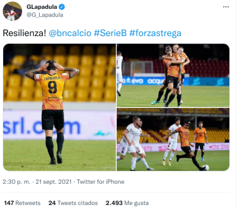Open the photo of Lapadula kicking the ball
The width and height of the screenshot is (243, 209).
(x=173, y=140)
